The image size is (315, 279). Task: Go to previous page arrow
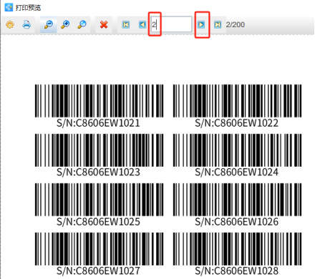click(142, 24)
